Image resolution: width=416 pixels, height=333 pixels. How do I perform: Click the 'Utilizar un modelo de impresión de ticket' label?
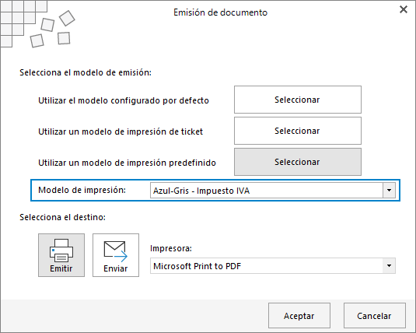pyautogui.click(x=121, y=131)
